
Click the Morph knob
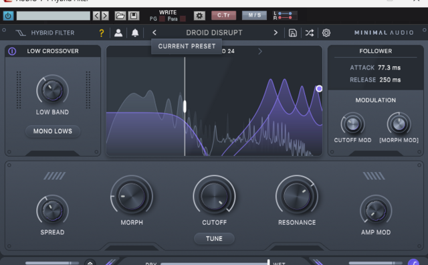tap(132, 196)
